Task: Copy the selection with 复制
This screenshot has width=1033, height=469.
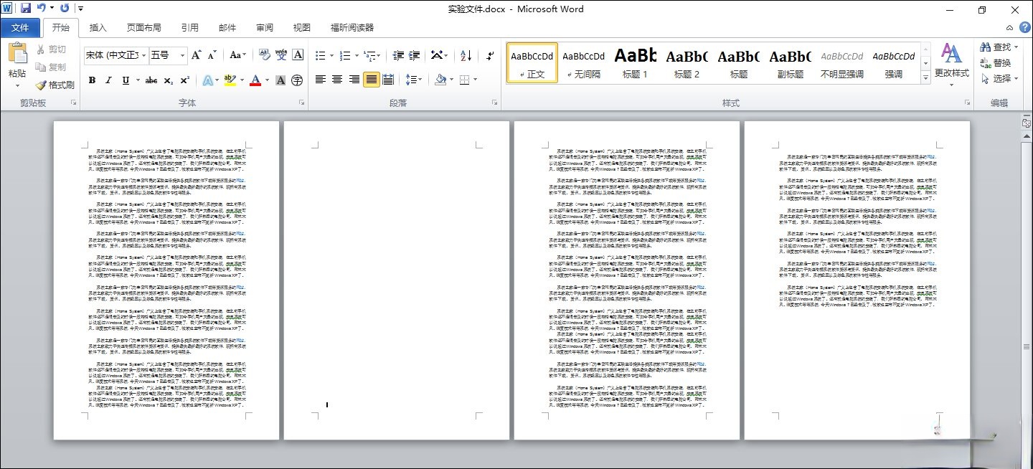Action: coord(52,67)
